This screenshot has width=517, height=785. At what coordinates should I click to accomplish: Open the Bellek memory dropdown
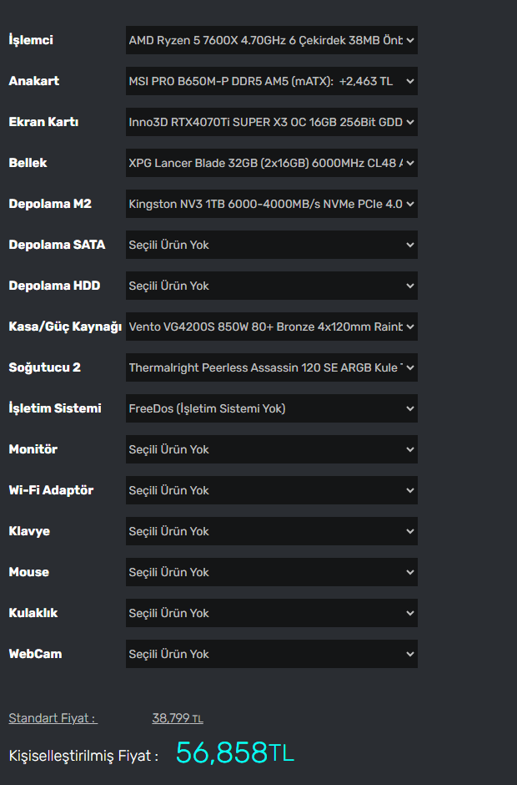(271, 163)
